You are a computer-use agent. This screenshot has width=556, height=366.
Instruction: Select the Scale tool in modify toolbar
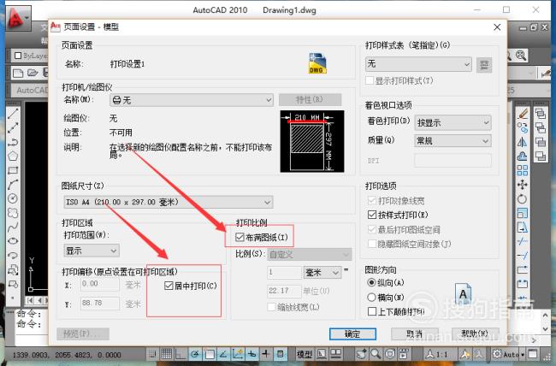523,213
